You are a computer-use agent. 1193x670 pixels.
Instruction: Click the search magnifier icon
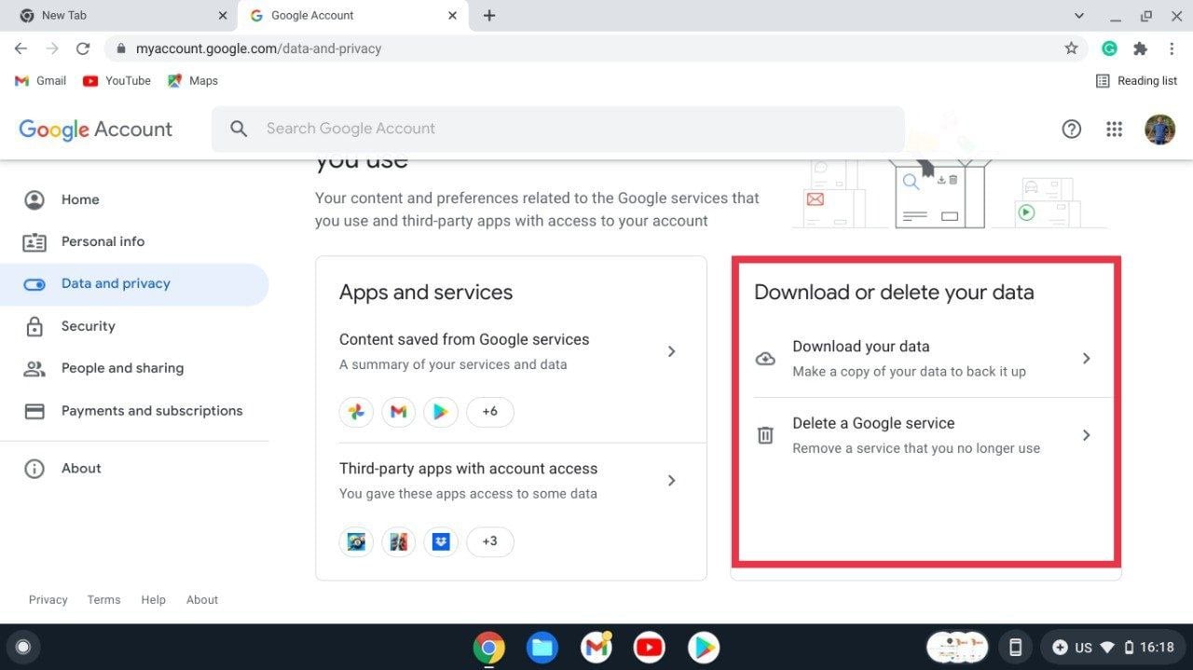(239, 129)
